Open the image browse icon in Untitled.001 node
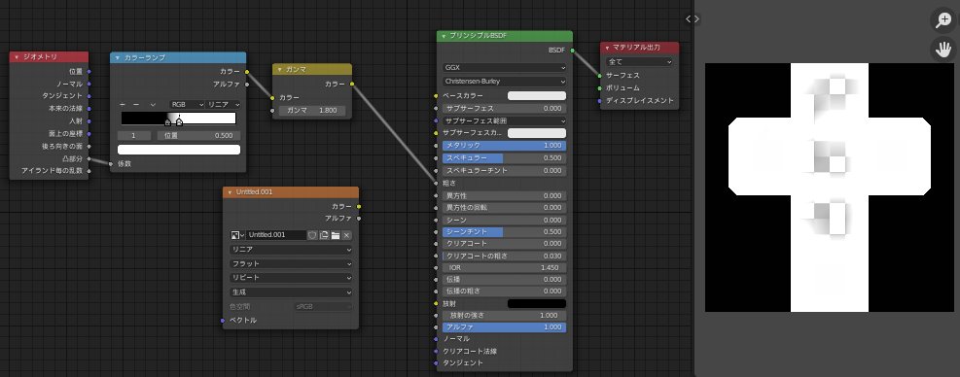This screenshot has width=960, height=377. coord(237,235)
